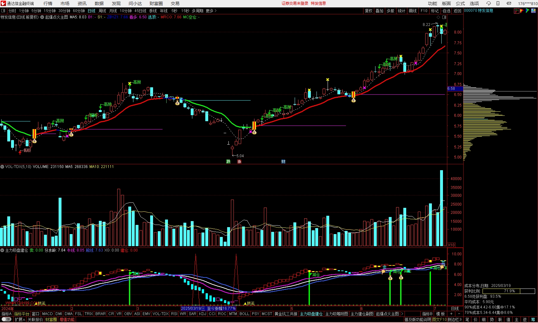
Task: Select the 细 tab at bottom right
Action: coord(484,320)
